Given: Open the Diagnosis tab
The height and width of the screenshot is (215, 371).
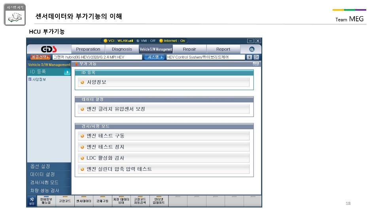Looking at the screenshot, I should tap(122, 49).
